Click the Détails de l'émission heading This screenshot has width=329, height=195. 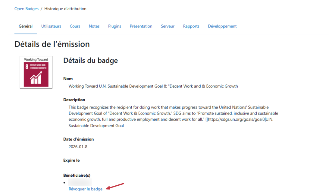click(52, 44)
